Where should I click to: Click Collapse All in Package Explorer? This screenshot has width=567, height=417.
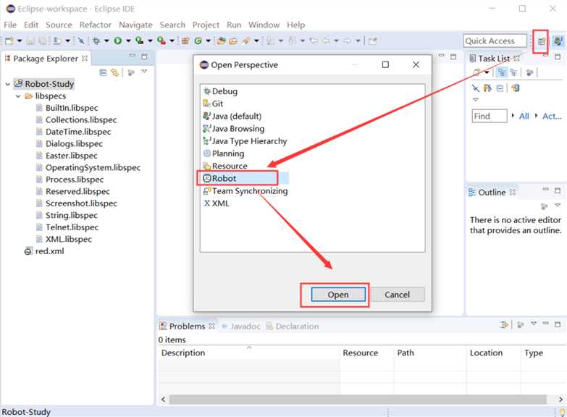[x=103, y=72]
